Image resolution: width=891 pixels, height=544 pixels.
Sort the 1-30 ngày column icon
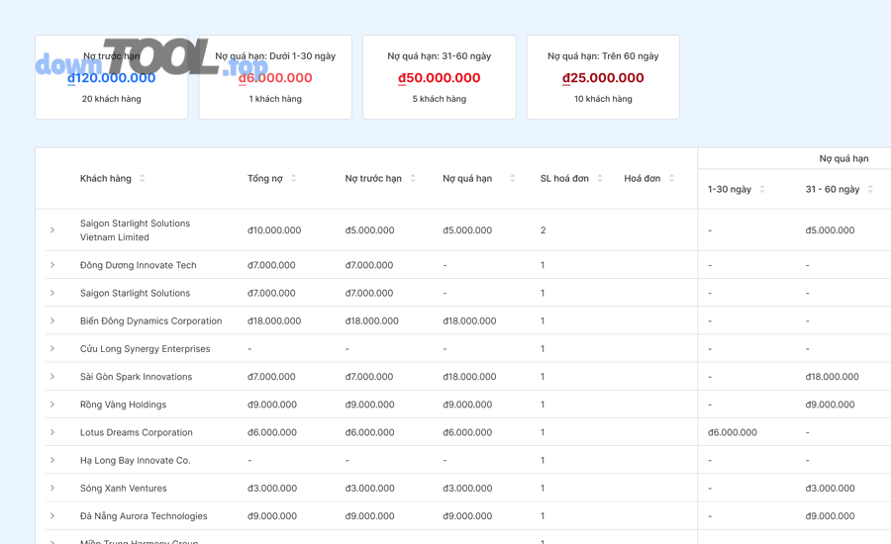coord(762,189)
